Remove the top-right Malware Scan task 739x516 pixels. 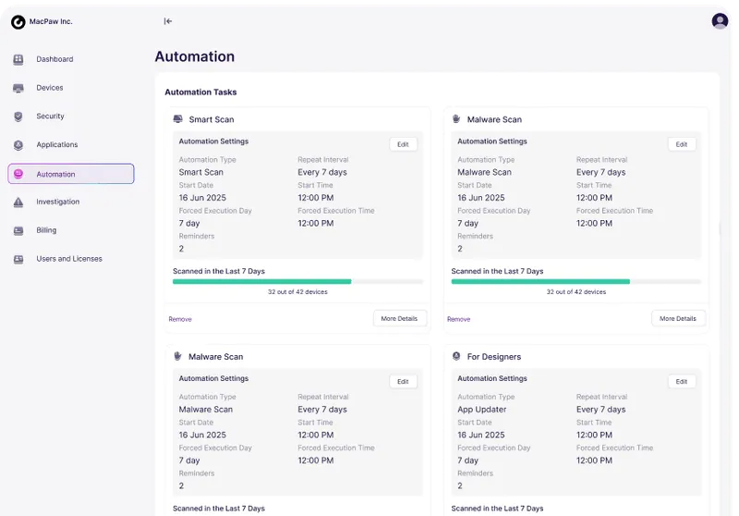point(458,319)
